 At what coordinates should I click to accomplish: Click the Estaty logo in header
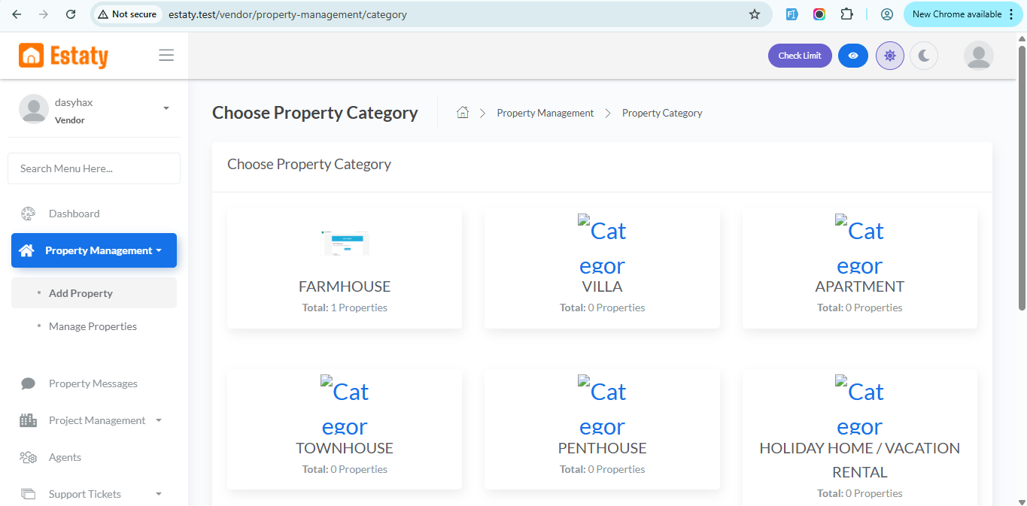(64, 56)
